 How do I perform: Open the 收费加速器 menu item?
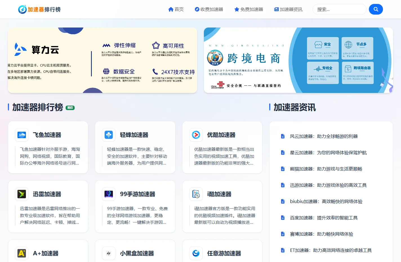(x=209, y=9)
